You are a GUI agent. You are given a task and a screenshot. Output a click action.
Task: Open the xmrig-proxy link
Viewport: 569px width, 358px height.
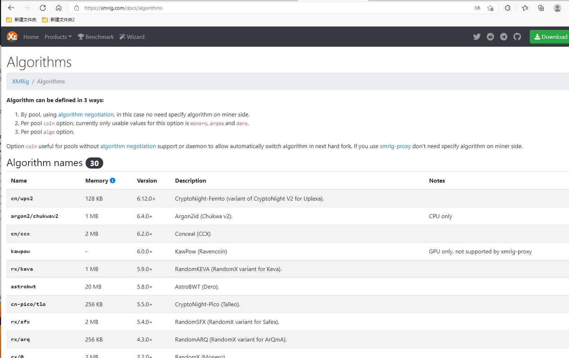(395, 146)
